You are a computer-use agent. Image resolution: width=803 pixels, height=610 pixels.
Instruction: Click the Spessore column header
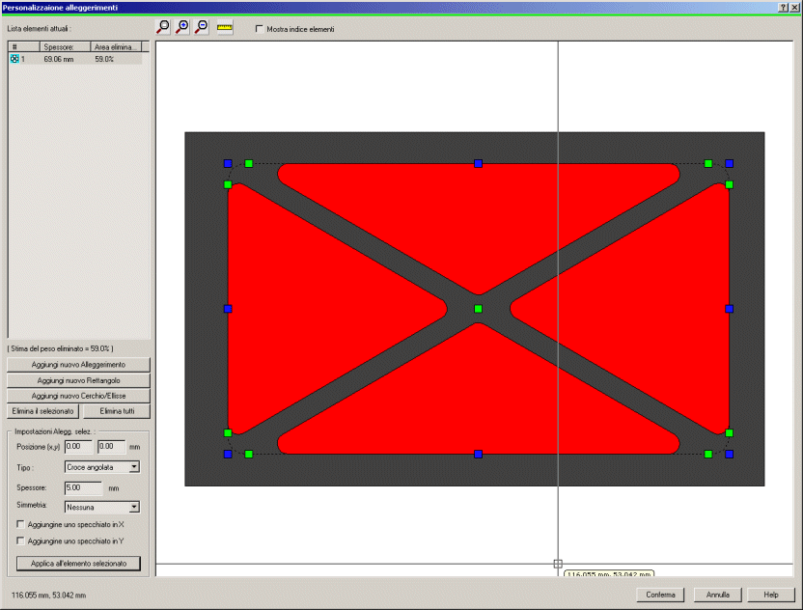(65, 46)
